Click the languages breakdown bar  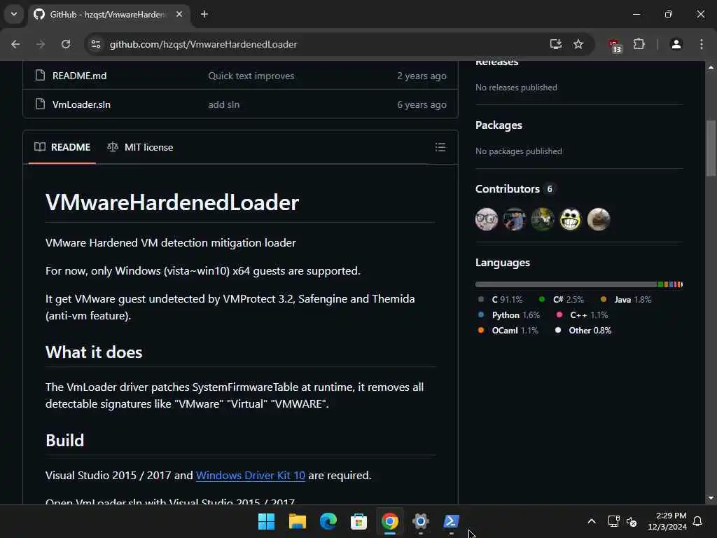tap(579, 284)
